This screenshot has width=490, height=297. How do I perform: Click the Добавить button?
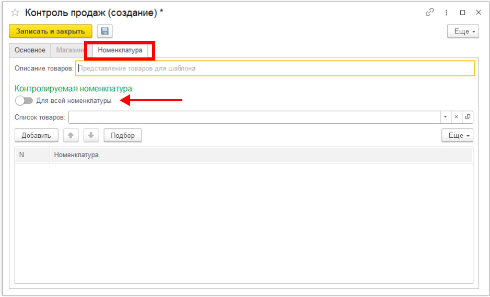[36, 136]
